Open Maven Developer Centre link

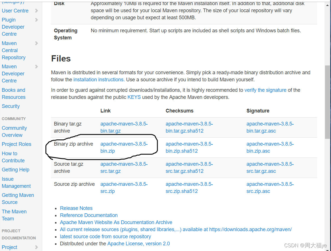point(13,74)
